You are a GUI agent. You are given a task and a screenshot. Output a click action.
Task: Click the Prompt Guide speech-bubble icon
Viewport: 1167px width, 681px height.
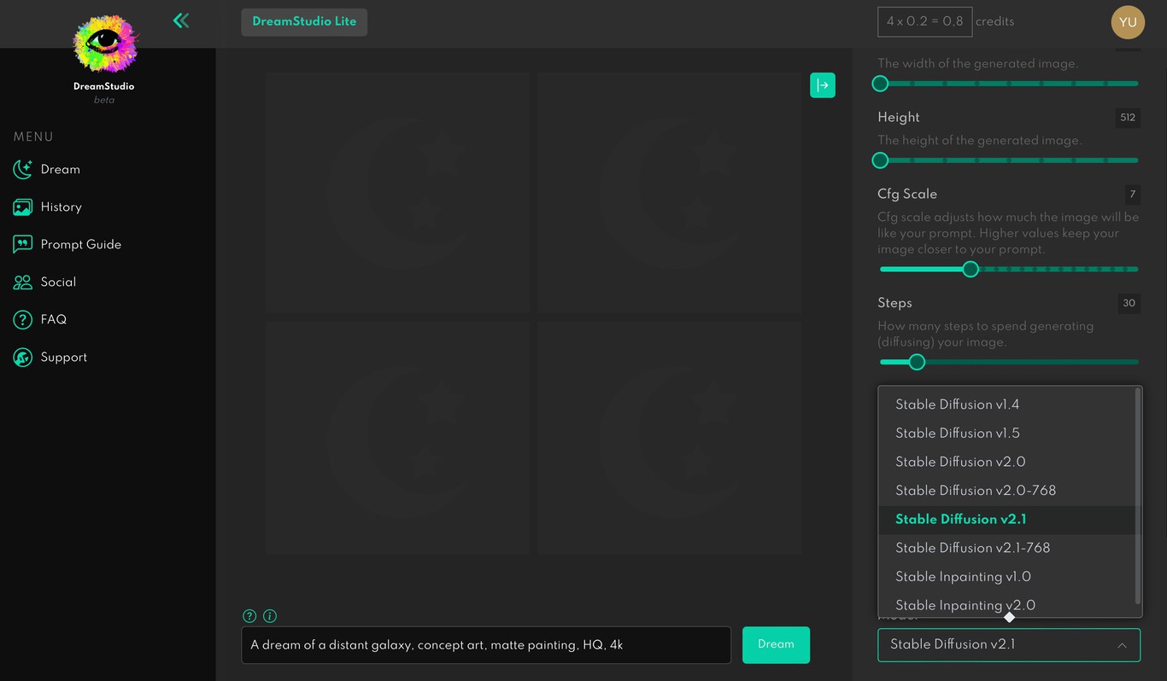click(x=23, y=244)
